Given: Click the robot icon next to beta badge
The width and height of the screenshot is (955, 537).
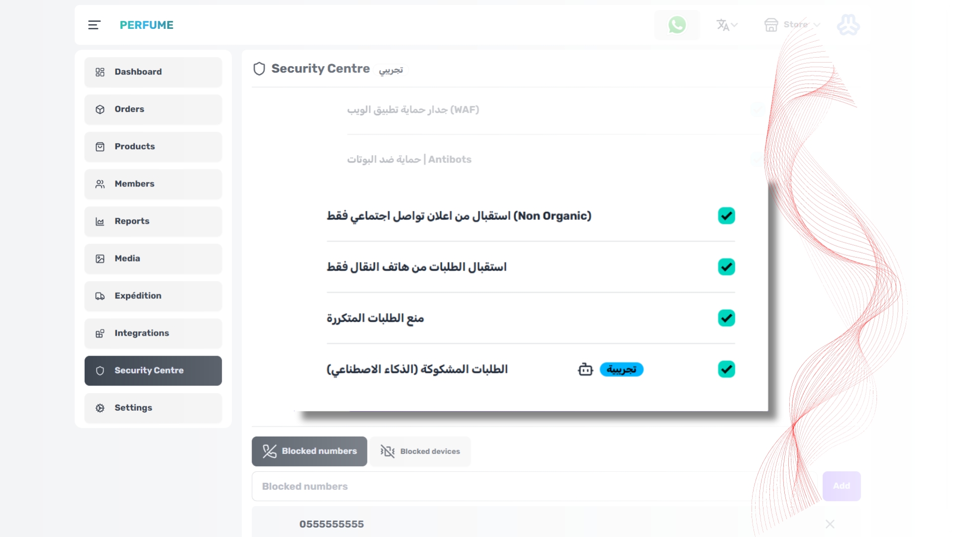Looking at the screenshot, I should (x=585, y=369).
